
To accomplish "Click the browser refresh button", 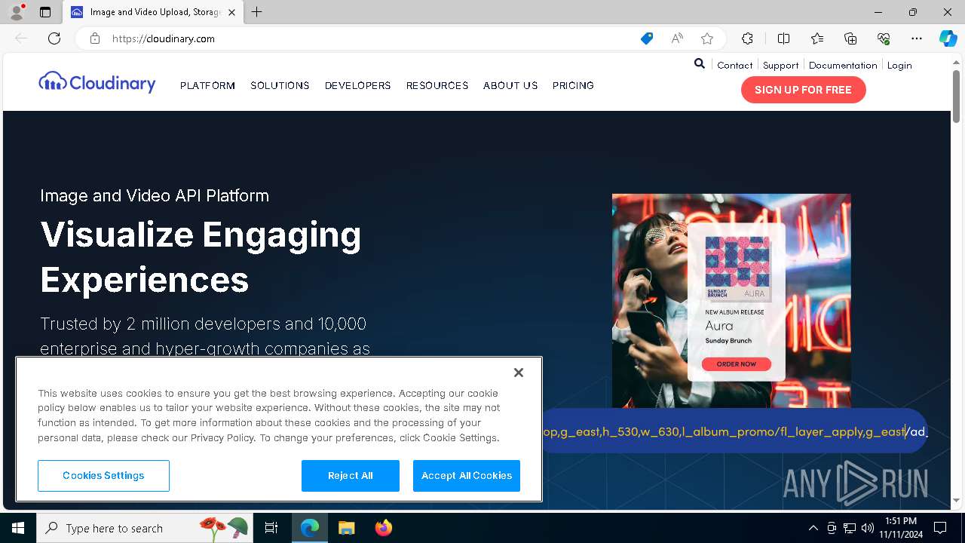I will click(x=54, y=38).
